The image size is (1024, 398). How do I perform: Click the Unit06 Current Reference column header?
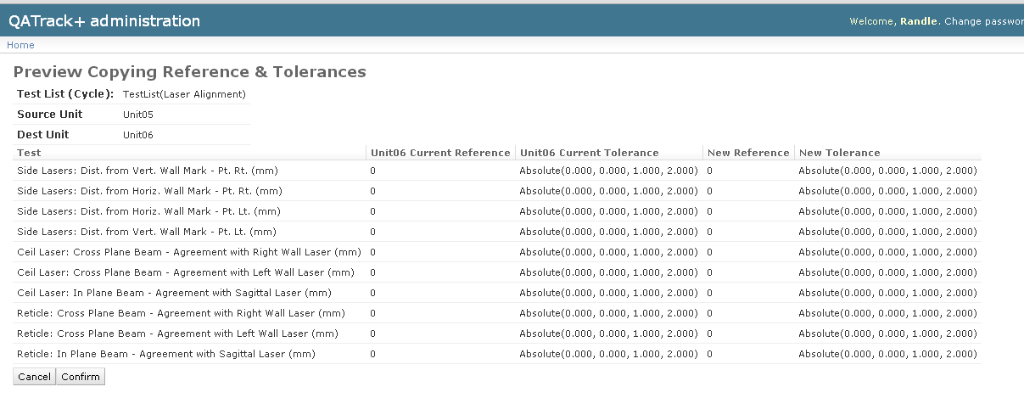coord(440,153)
